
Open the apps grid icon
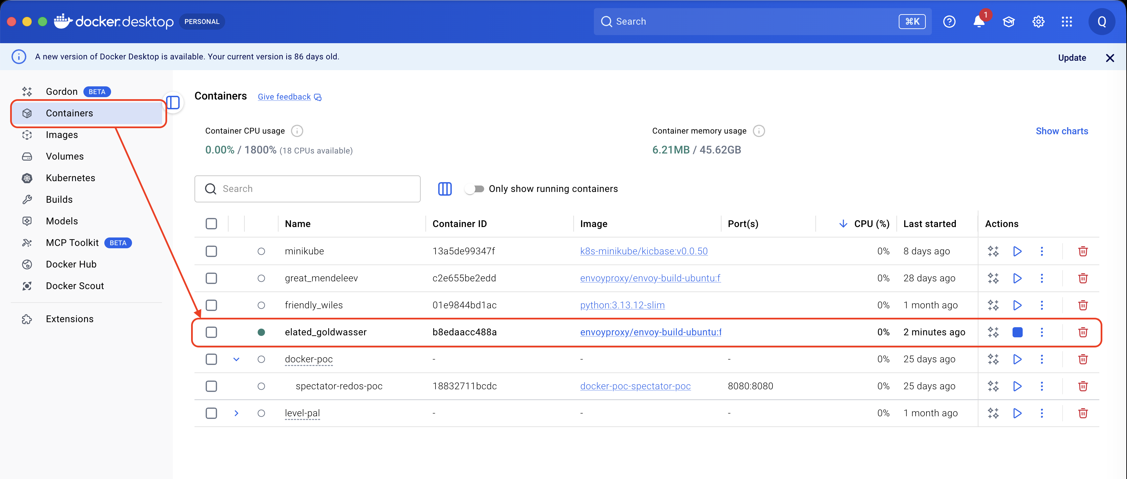tap(1067, 21)
